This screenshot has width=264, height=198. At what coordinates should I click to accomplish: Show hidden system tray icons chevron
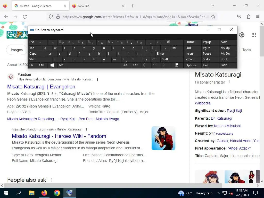pyautogui.click(x=218, y=193)
